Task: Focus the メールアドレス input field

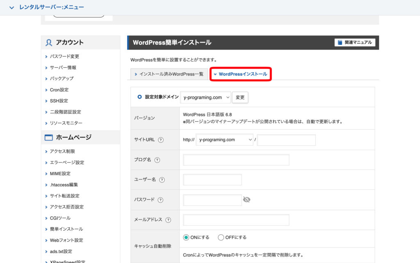Action: pos(236,220)
